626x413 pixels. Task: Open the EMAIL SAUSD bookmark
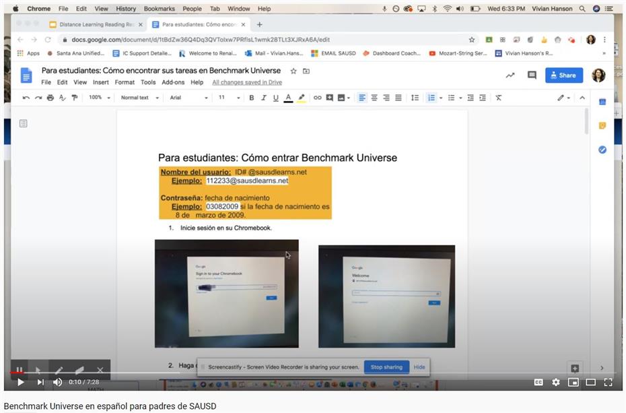[333, 53]
